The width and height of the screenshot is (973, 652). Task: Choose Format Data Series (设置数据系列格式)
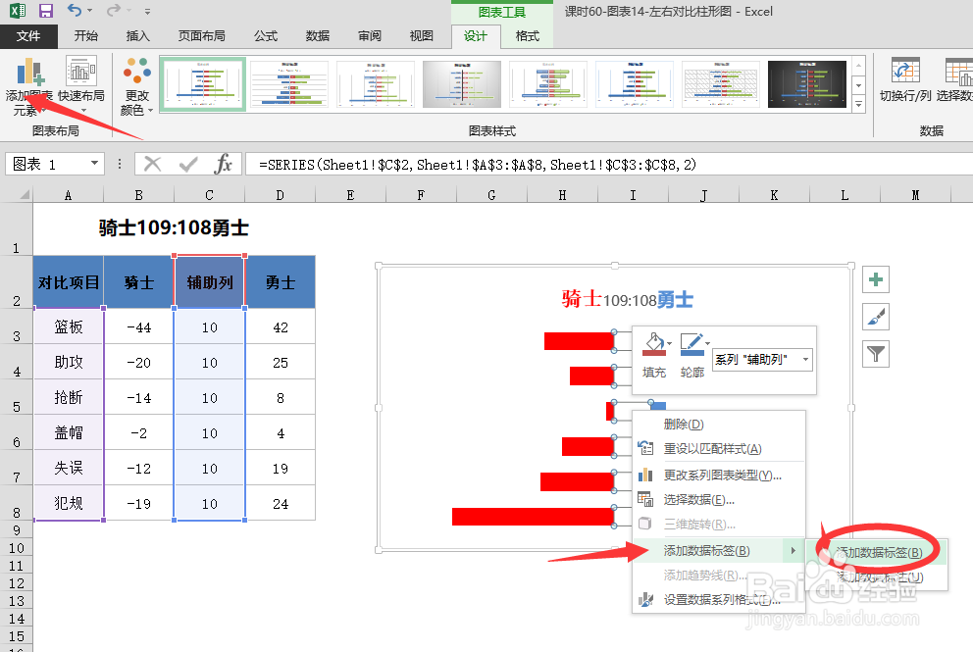click(719, 600)
